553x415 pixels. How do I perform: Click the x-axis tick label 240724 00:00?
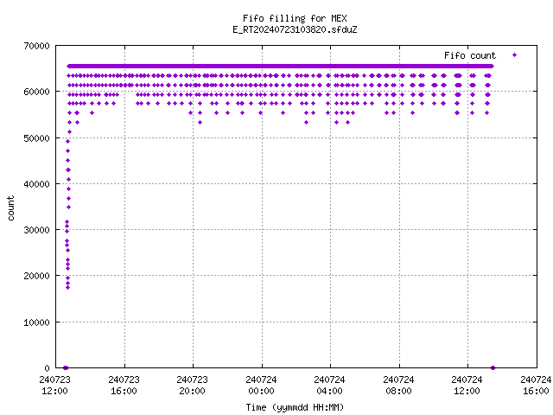click(261, 386)
